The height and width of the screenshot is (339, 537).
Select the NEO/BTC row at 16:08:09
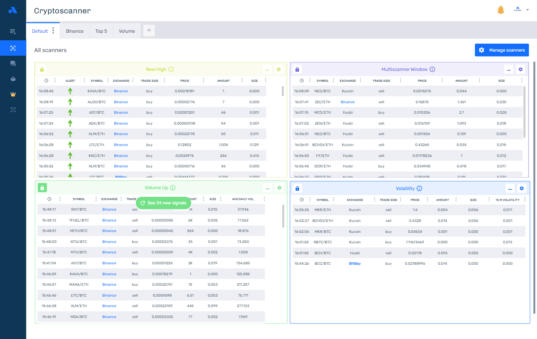(407, 91)
